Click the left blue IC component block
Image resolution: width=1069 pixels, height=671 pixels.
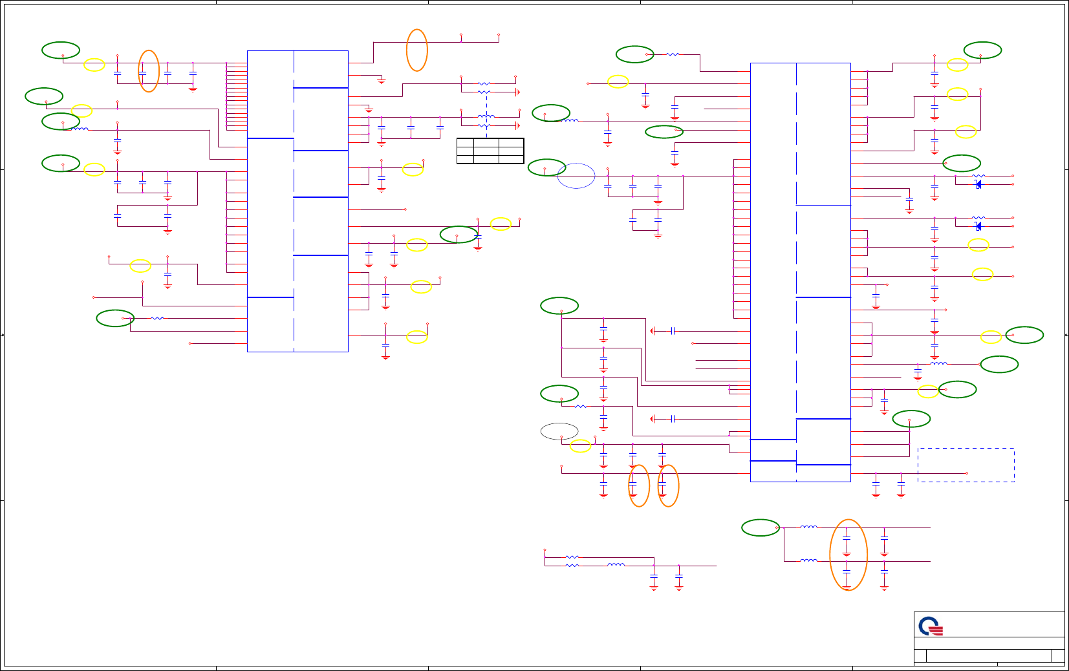click(x=297, y=201)
